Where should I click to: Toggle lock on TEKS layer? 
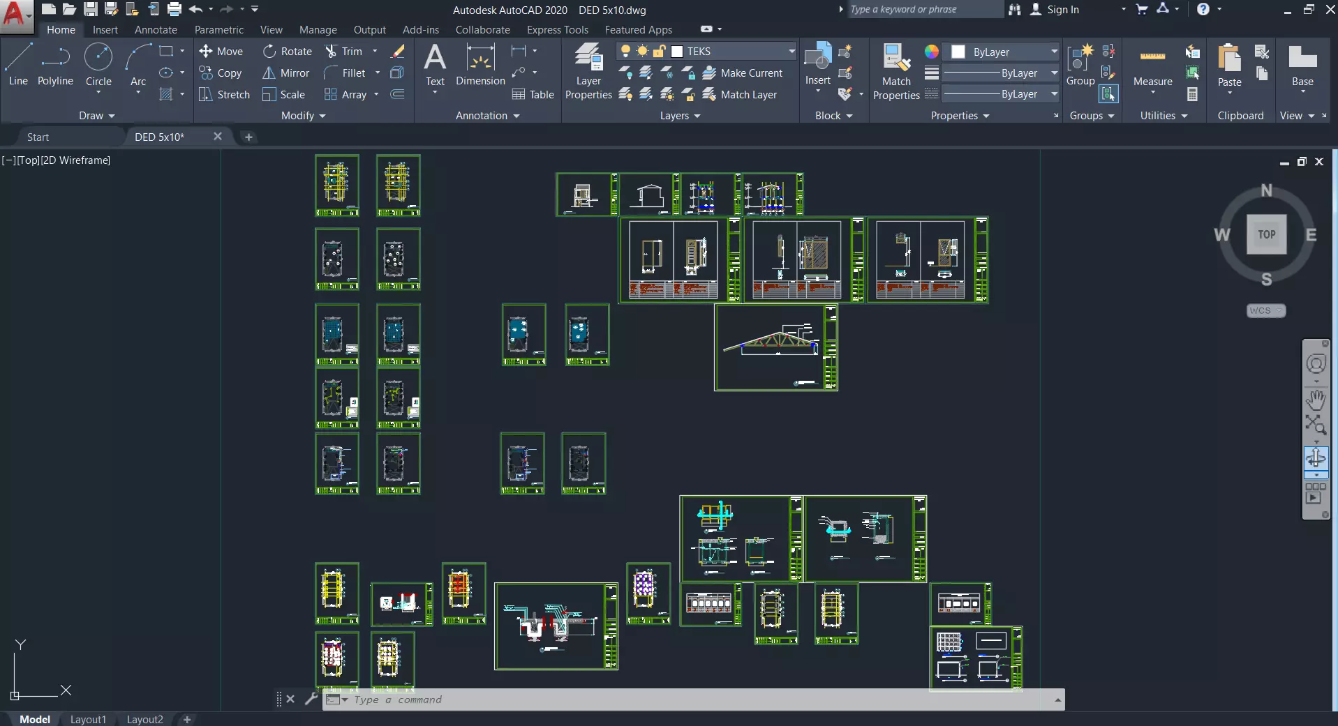coord(660,51)
